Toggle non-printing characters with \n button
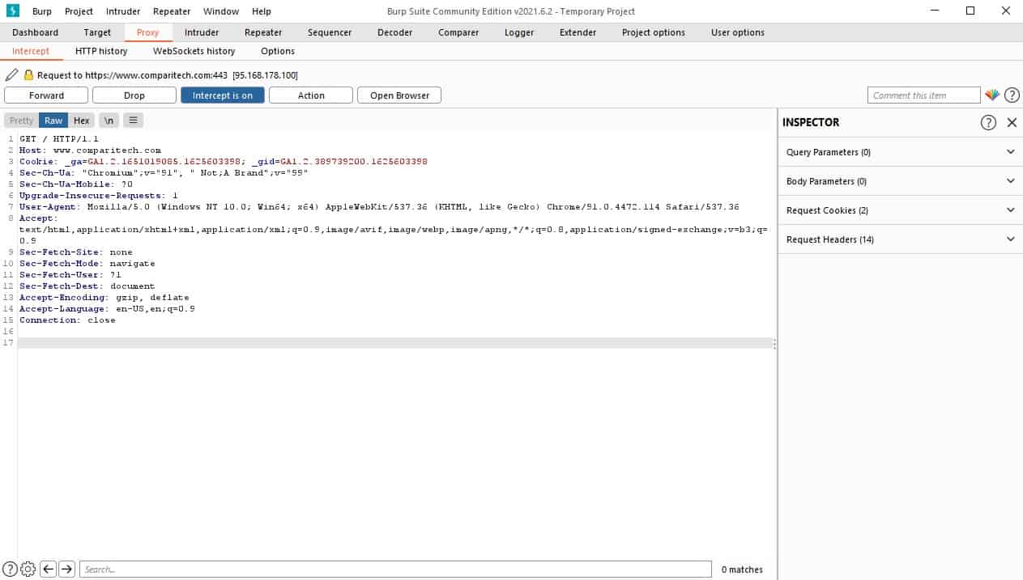1023x580 pixels. click(x=109, y=121)
